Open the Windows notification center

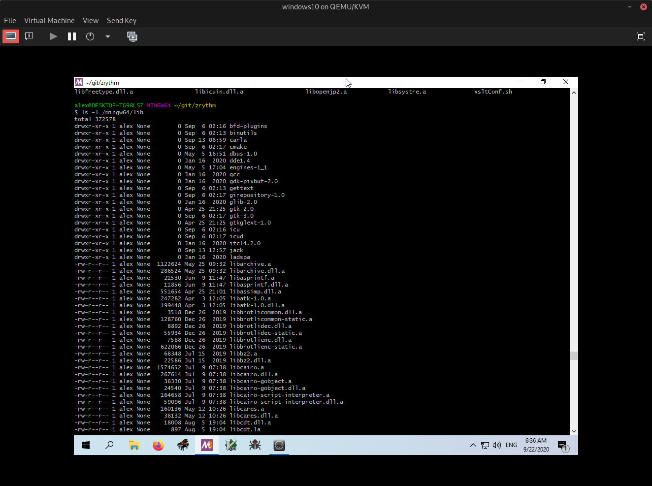pyautogui.click(x=563, y=445)
